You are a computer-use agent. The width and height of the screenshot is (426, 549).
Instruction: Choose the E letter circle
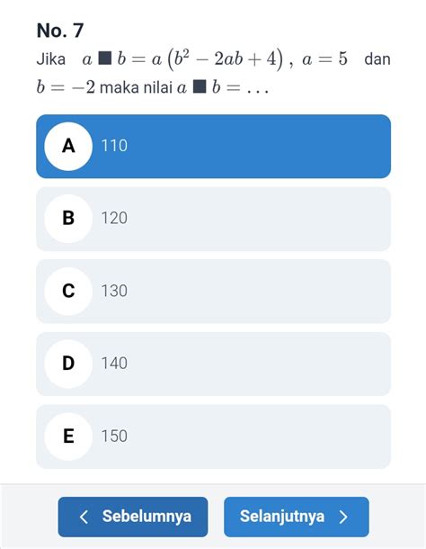[x=68, y=436]
